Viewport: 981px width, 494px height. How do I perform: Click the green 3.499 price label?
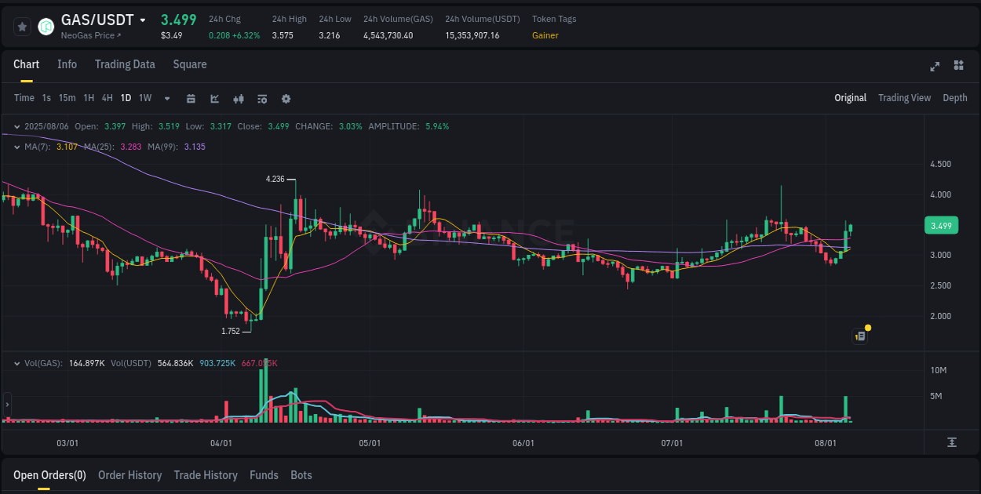pos(939,225)
